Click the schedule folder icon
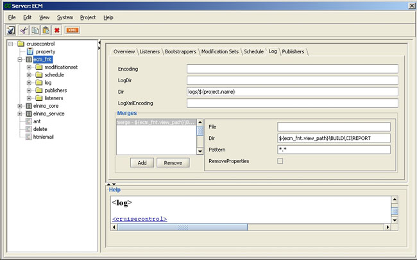 39,74
